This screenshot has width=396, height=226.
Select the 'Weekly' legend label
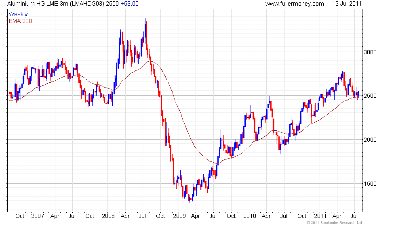coord(18,15)
